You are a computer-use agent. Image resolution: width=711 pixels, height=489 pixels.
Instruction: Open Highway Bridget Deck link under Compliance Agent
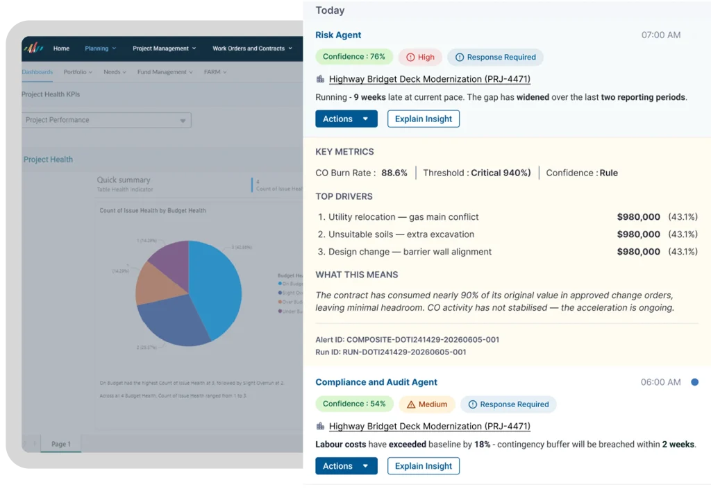coord(429,426)
